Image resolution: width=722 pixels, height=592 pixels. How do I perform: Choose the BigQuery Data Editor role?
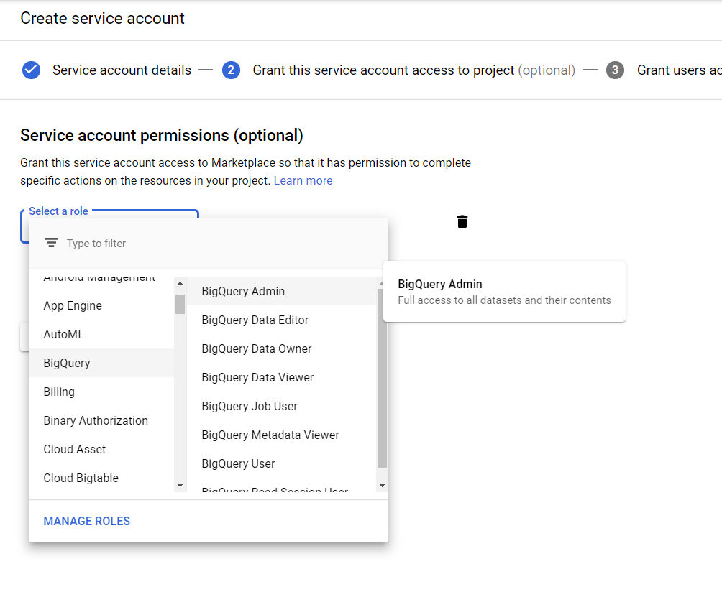coord(255,320)
